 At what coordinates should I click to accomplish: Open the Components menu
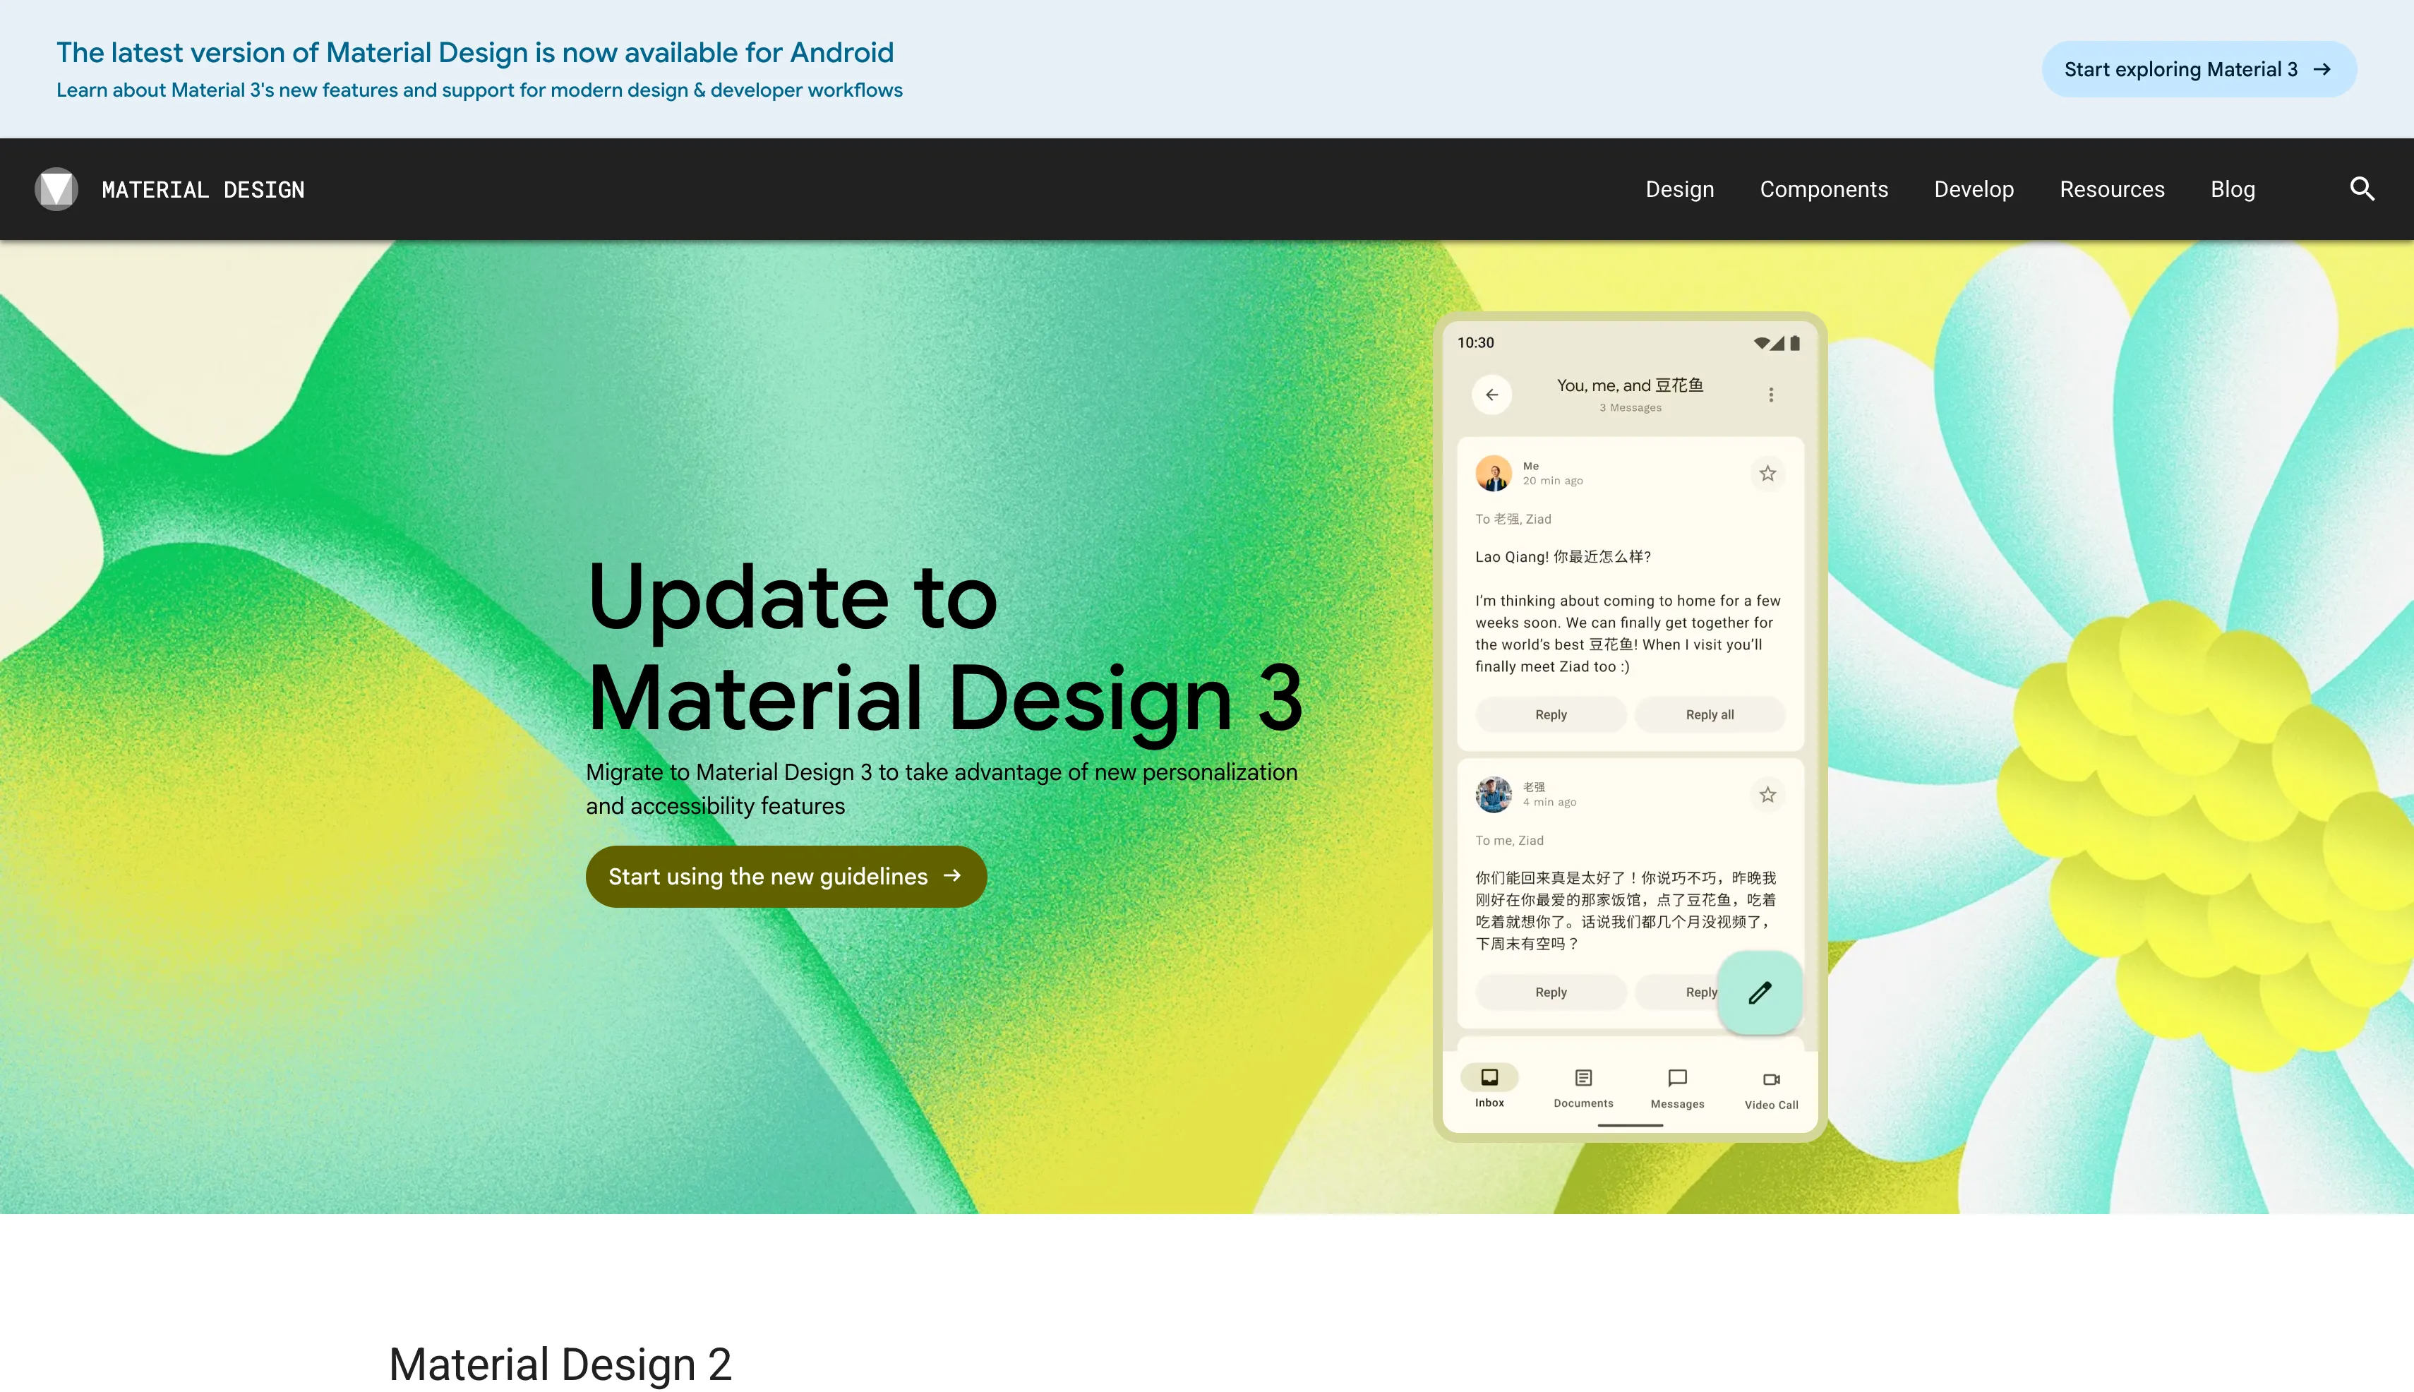pyautogui.click(x=1823, y=189)
